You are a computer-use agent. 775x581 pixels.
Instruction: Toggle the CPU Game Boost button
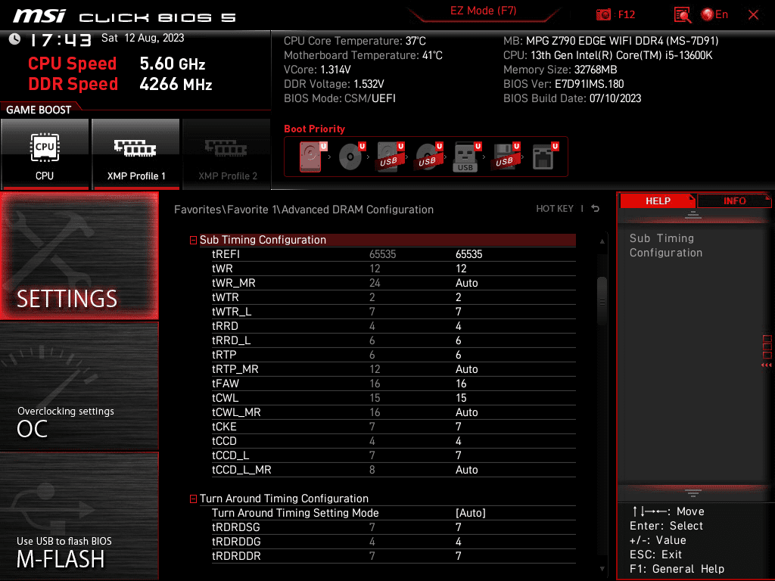(45, 154)
